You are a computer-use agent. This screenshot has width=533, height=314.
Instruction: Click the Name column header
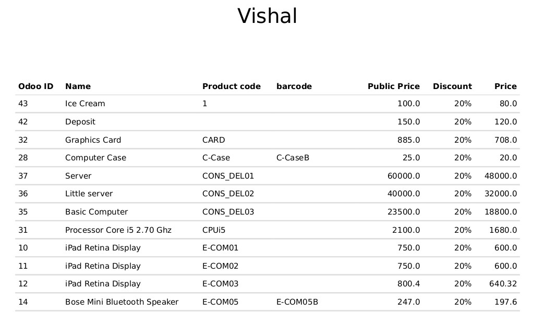click(78, 86)
